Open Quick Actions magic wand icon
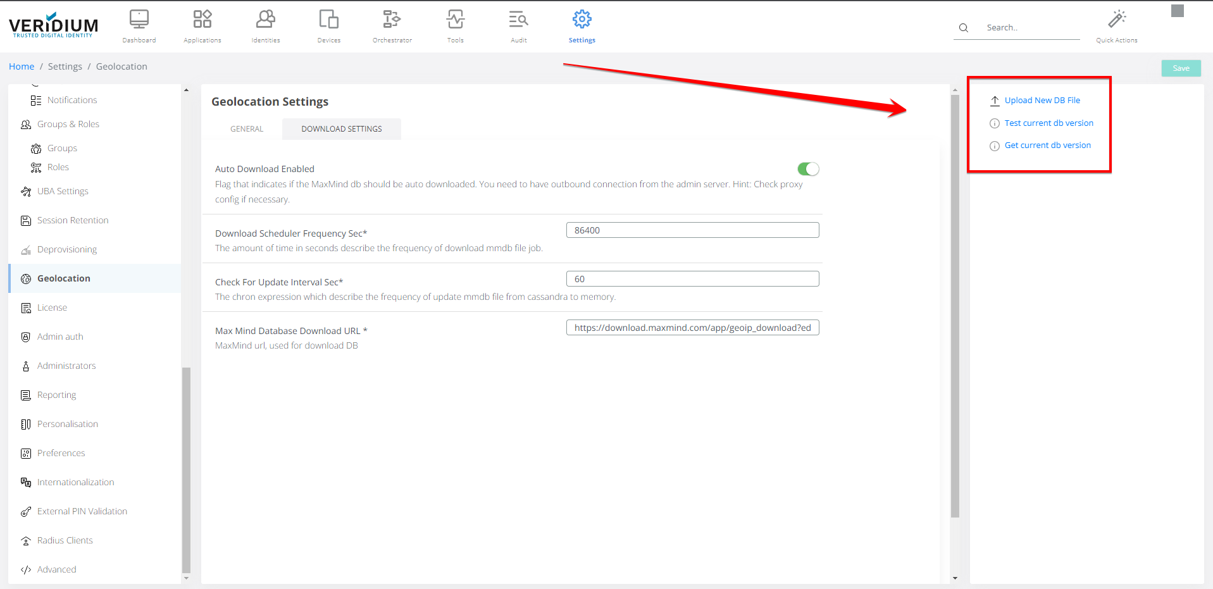 pyautogui.click(x=1117, y=20)
